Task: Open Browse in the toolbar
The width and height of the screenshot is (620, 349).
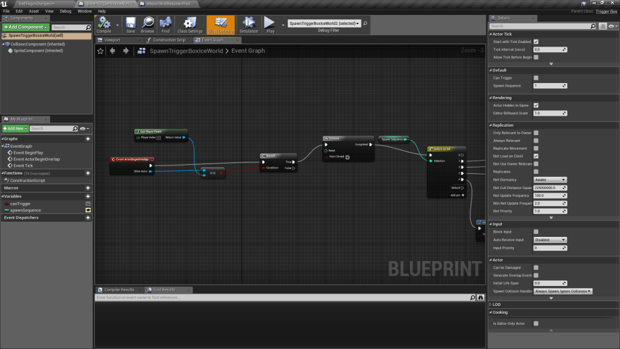Action: [x=148, y=24]
